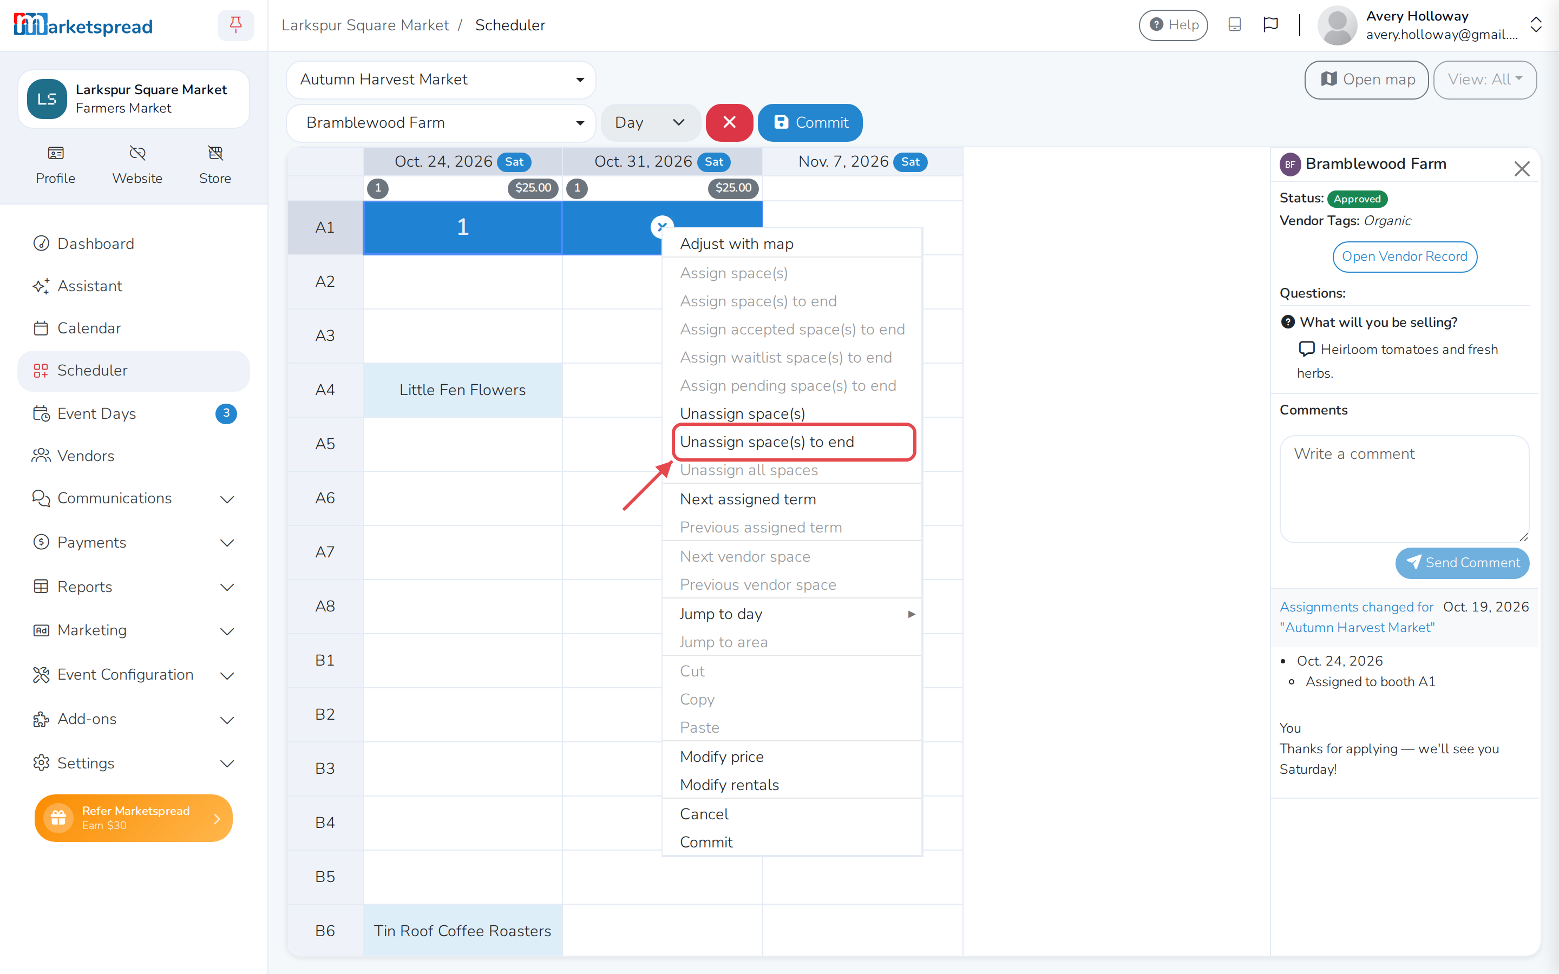The image size is (1559, 974).
Task: Open Jump to day submenu
Action: (x=792, y=614)
